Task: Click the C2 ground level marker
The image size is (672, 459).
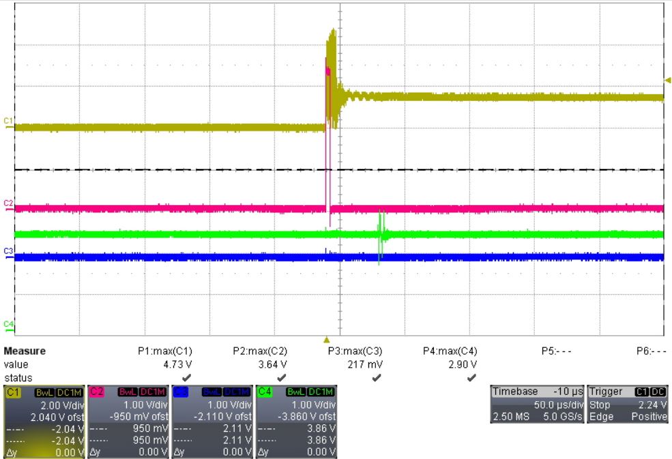Action: click(x=9, y=205)
